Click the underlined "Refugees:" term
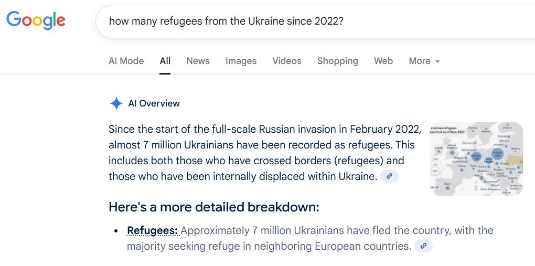535x266 pixels. [x=153, y=230]
